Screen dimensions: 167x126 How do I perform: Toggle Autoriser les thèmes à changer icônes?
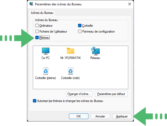(34, 101)
